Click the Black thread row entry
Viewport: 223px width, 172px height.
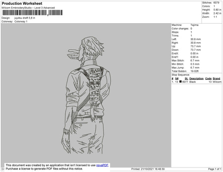[x=196, y=82]
